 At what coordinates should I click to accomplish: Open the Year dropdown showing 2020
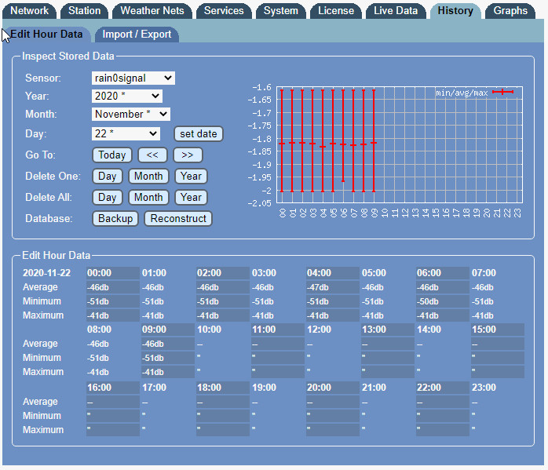tap(127, 96)
